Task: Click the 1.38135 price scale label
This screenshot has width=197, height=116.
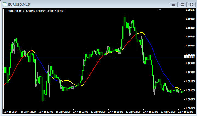Action: (190, 90)
